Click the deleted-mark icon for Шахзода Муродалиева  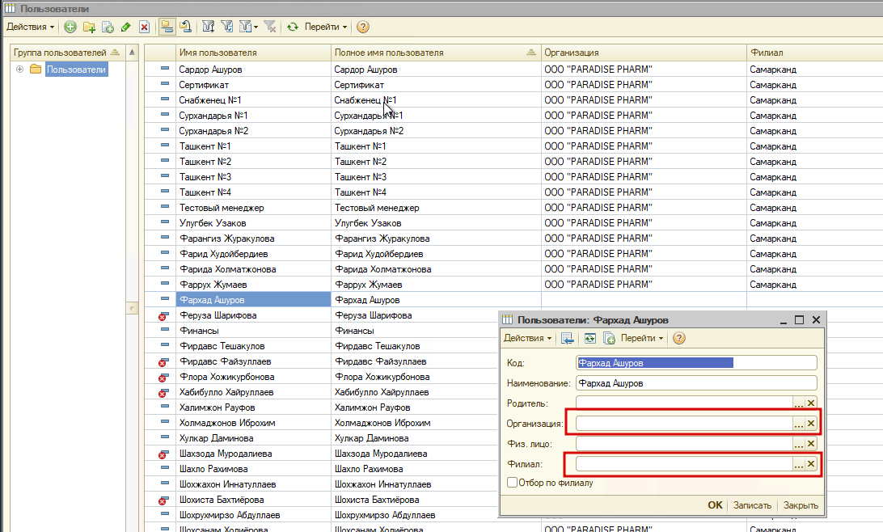click(163, 454)
